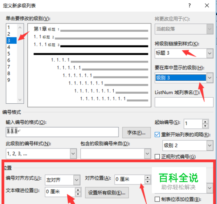Screen dimensions: 217x204
Task: Decrease the 对齐位置 value
Action: (x=148, y=181)
